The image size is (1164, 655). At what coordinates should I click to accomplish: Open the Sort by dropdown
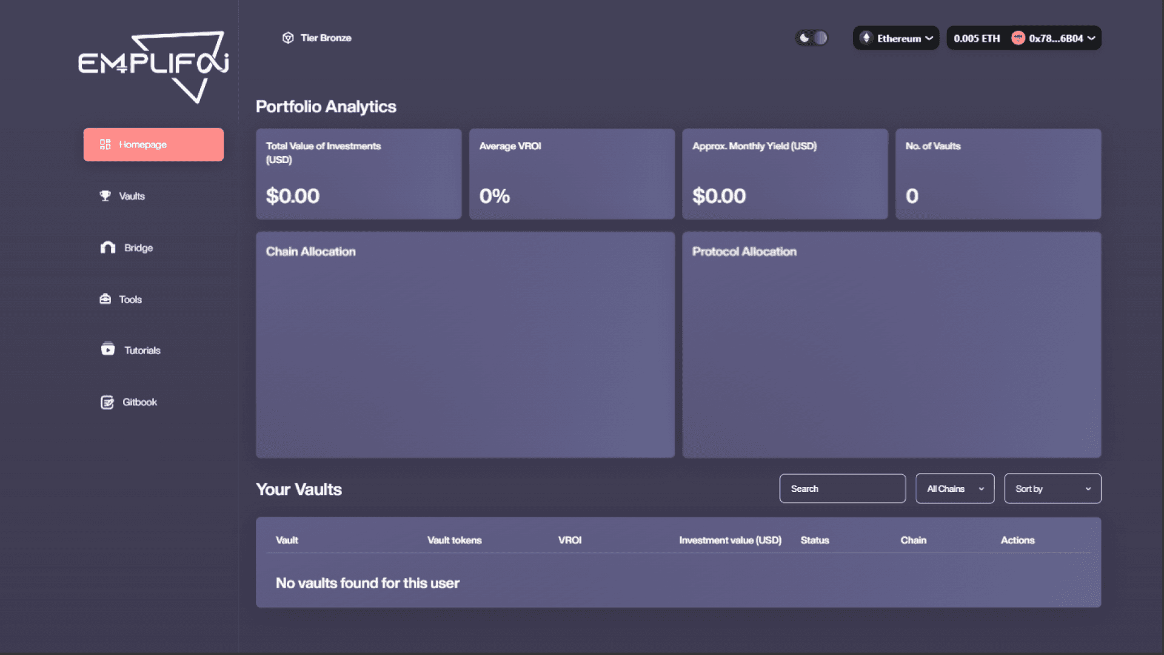pyautogui.click(x=1052, y=489)
